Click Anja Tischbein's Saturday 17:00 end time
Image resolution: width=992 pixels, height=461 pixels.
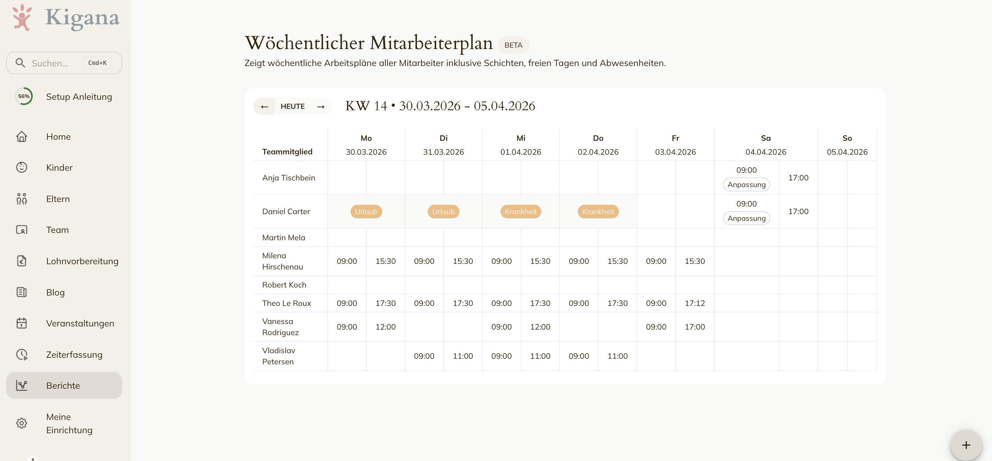pyautogui.click(x=798, y=178)
